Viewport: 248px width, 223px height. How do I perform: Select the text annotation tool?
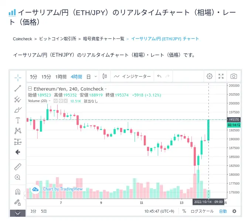[x=18, y=120]
